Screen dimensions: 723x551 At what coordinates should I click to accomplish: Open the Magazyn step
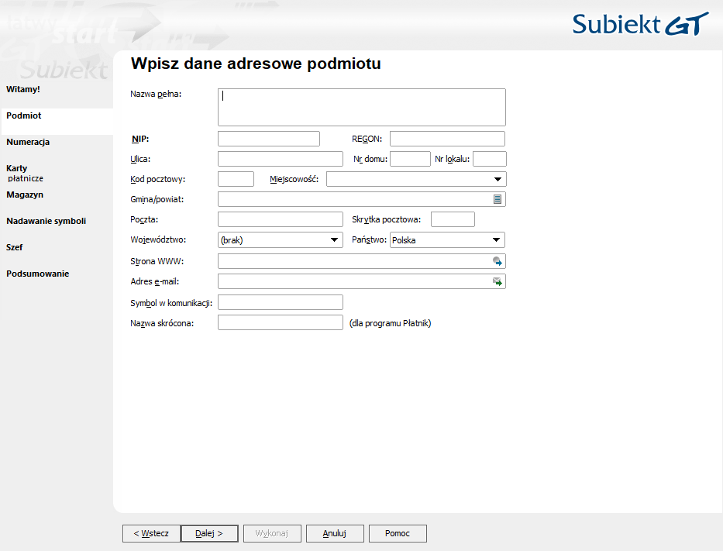coord(25,195)
